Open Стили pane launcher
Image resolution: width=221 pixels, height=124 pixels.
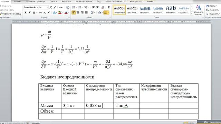click(203, 18)
